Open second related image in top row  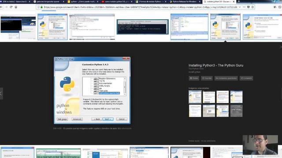(x=209, y=97)
